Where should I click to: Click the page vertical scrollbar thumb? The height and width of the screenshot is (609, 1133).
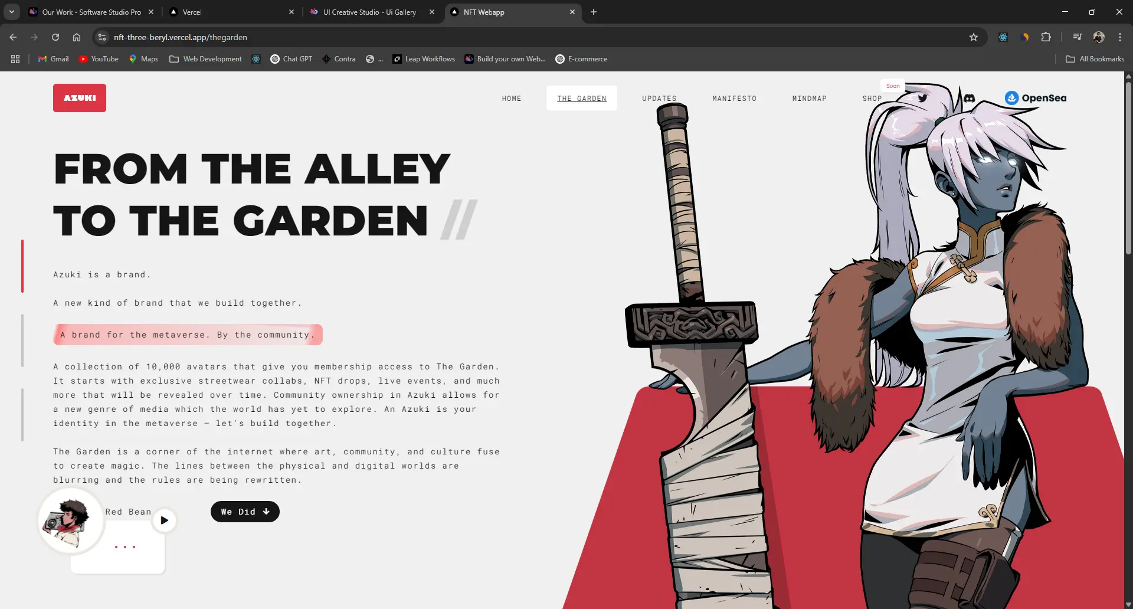tap(1128, 168)
